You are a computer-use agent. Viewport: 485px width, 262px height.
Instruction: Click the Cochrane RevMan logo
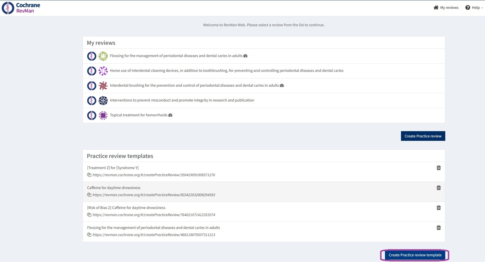21,8
